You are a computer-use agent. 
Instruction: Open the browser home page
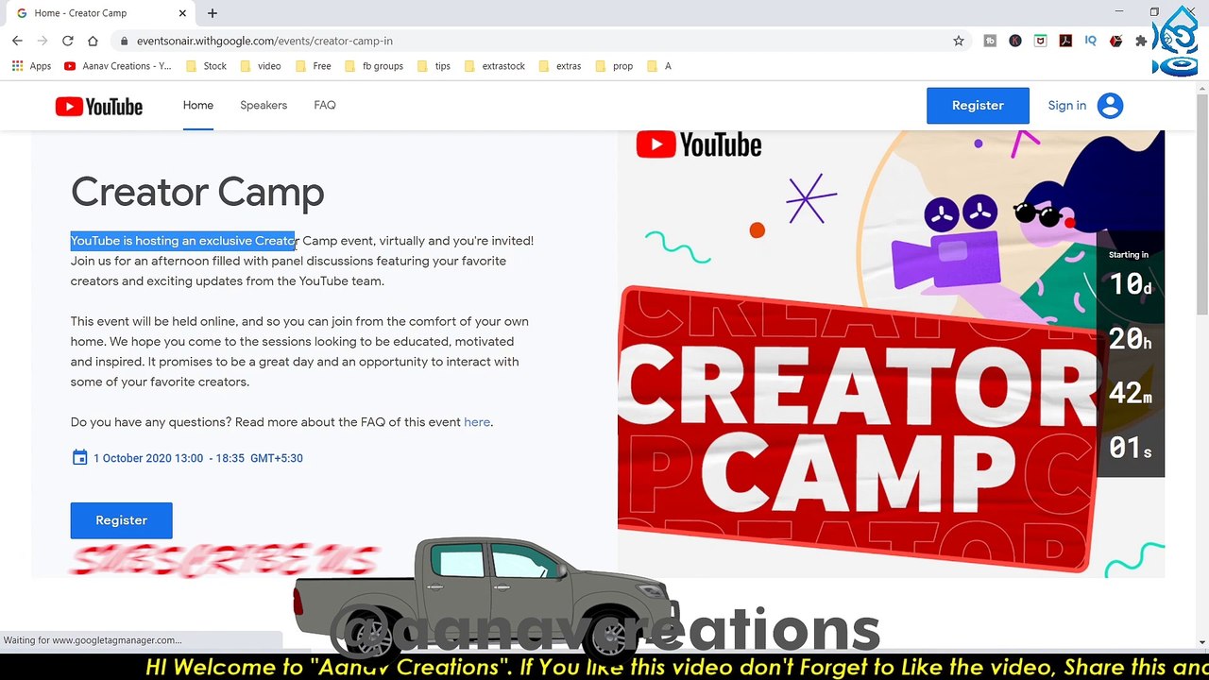coord(93,41)
